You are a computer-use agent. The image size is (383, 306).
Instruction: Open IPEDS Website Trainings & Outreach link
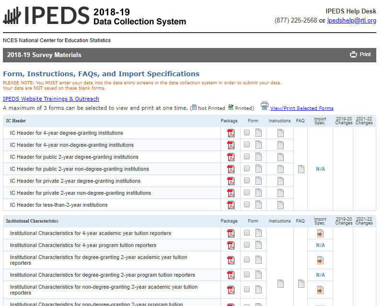[51, 99]
